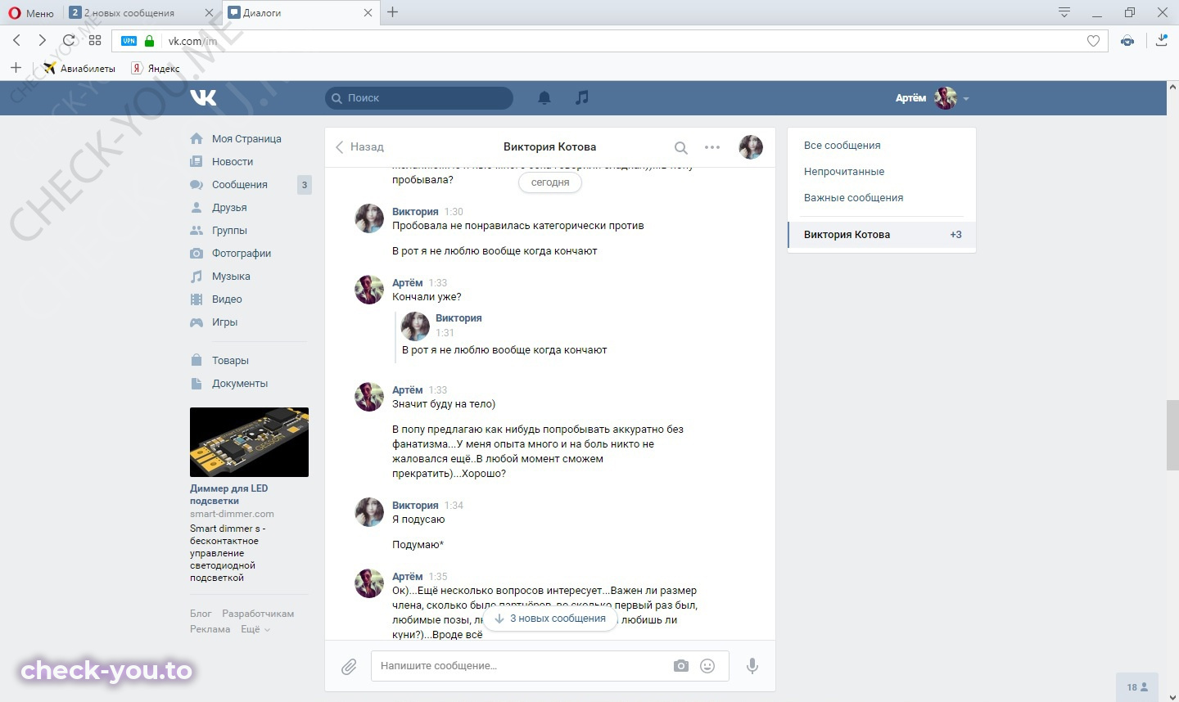Search in conversation with magnifier icon
The width and height of the screenshot is (1179, 702).
pos(680,148)
